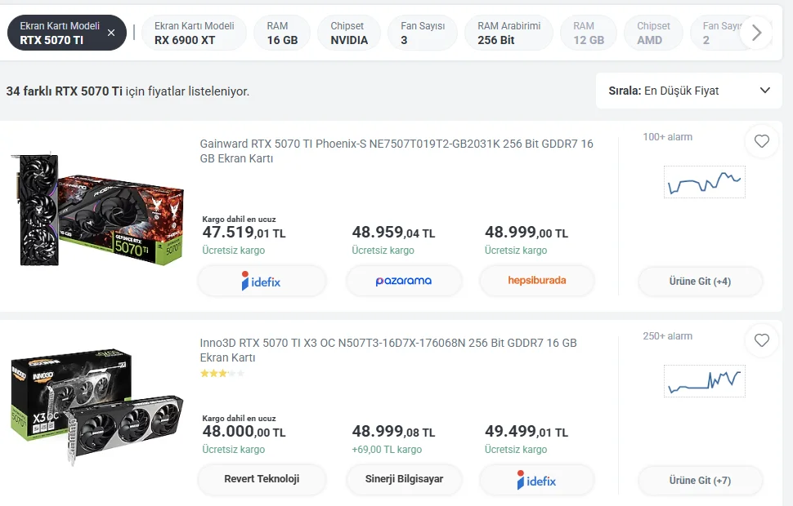The width and height of the screenshot is (793, 506).
Task: Open the Gainward price history chart
Action: pyautogui.click(x=704, y=181)
